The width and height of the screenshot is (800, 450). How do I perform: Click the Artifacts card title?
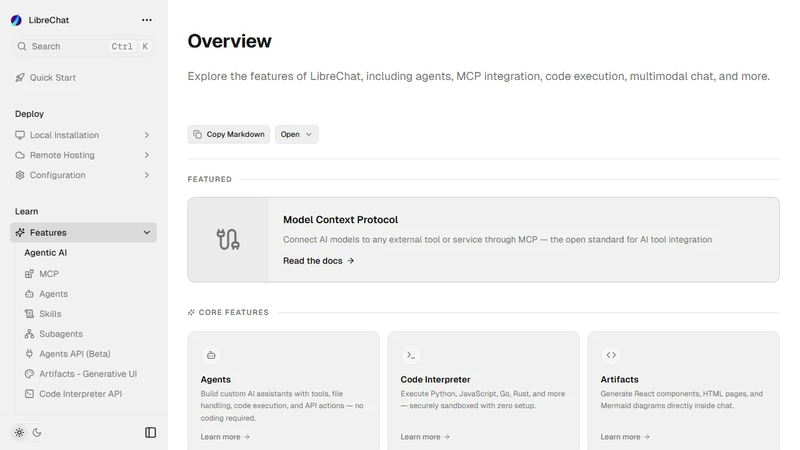pyautogui.click(x=619, y=379)
